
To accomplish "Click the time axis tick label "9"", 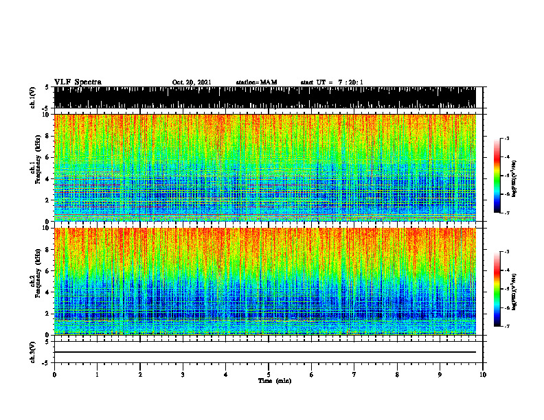I will 440,375.
